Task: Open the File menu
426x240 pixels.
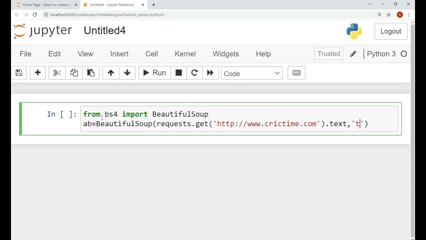Action: click(26, 54)
